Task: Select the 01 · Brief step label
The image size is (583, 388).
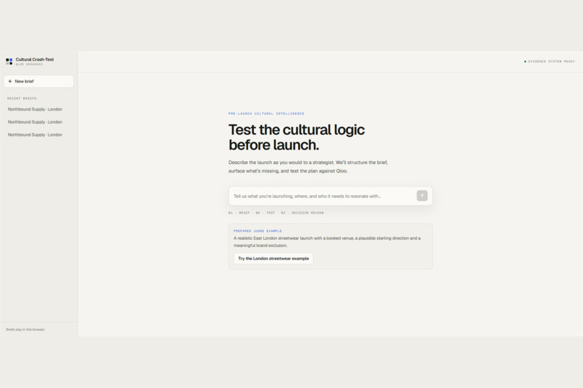Action: (x=239, y=212)
